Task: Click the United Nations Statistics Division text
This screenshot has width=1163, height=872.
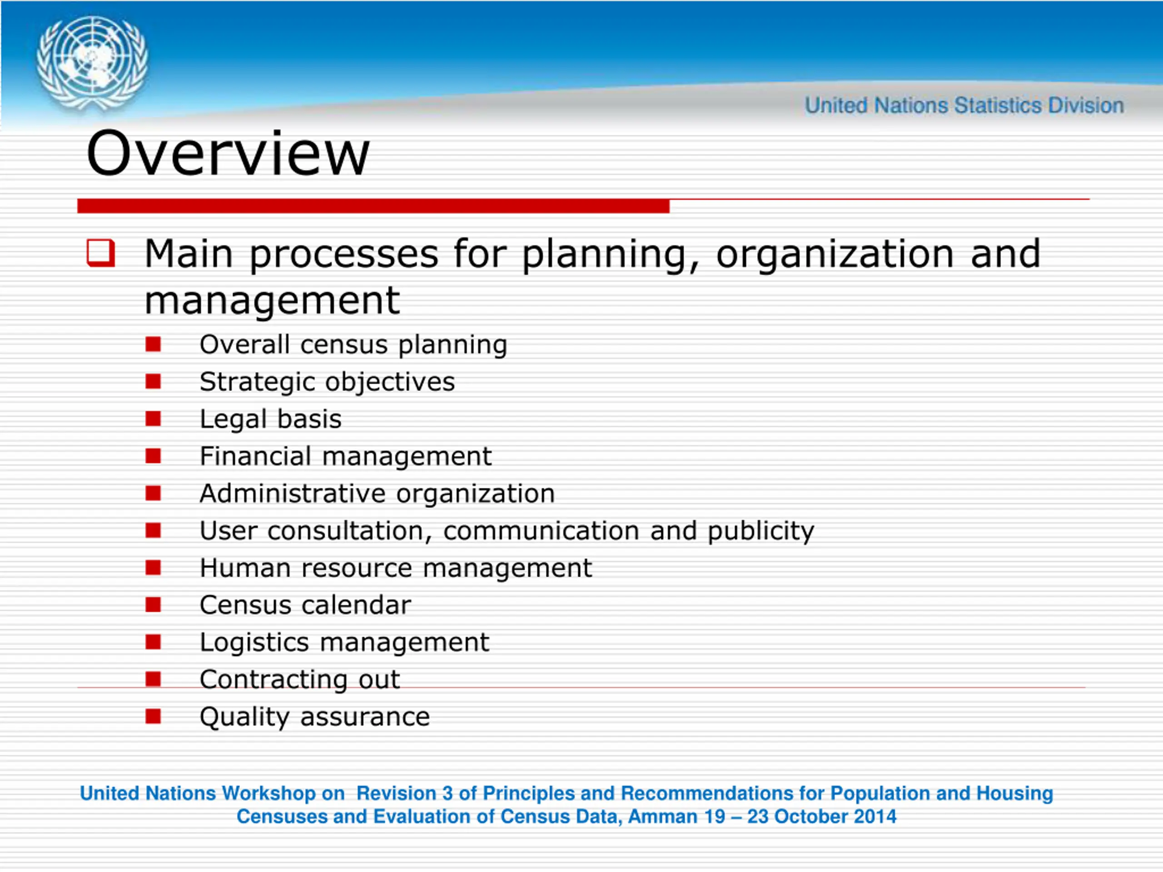Action: pyautogui.click(x=964, y=106)
